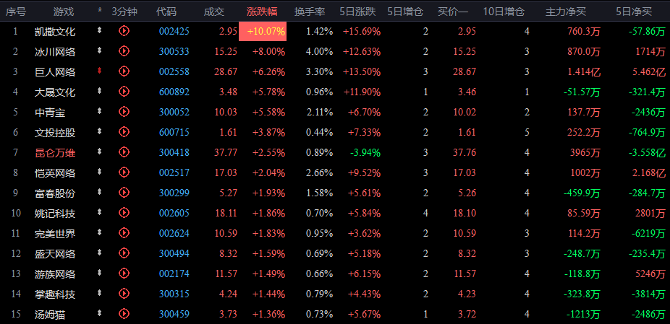Select the highlighted +10.07% cell
The image size is (670, 324).
(x=263, y=31)
